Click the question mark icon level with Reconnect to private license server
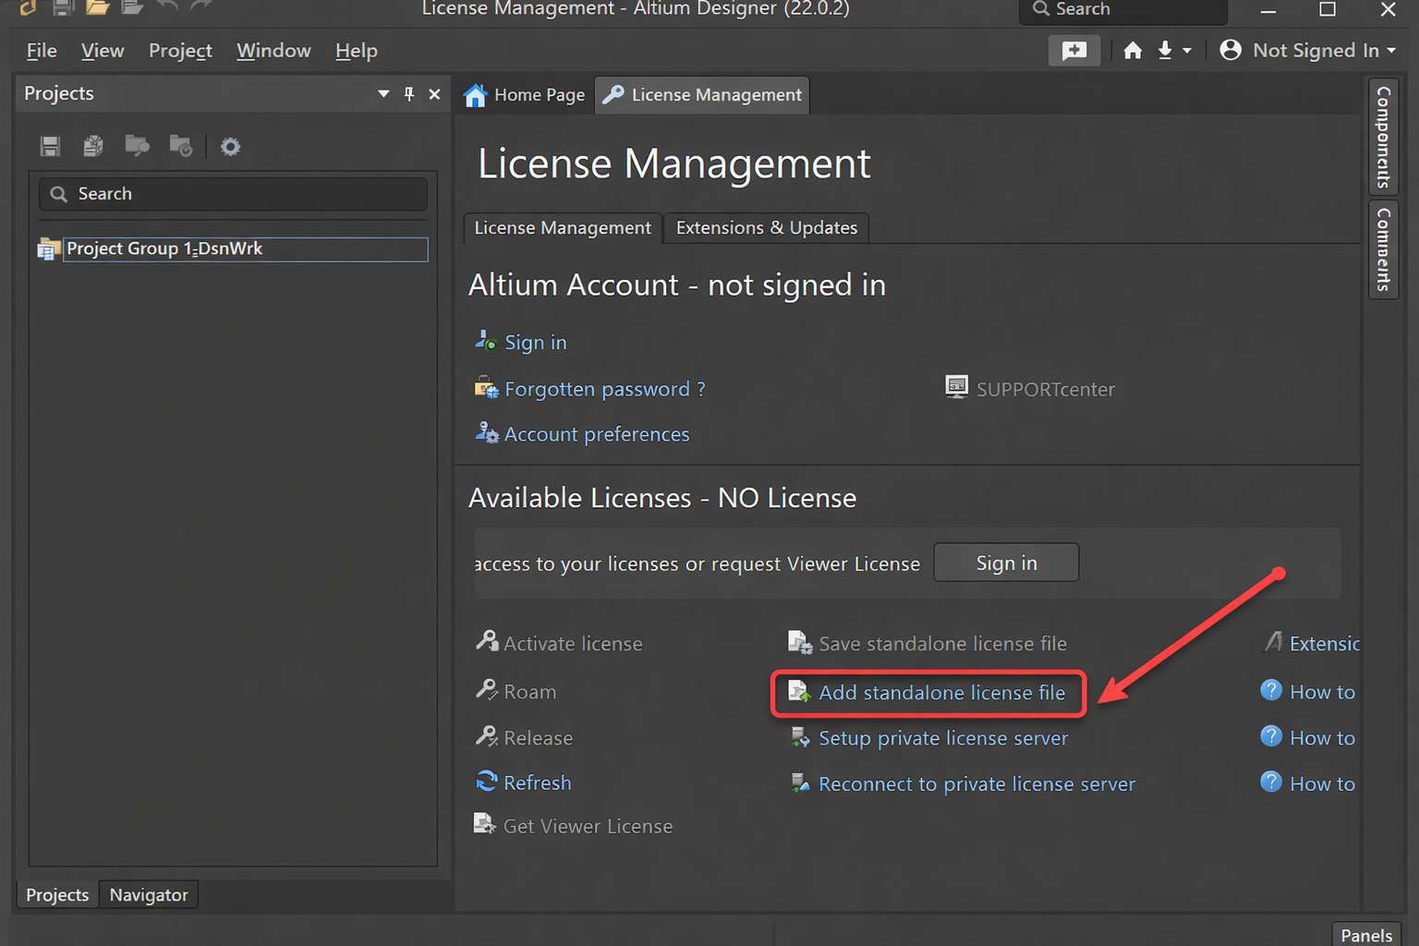 [x=1271, y=782]
